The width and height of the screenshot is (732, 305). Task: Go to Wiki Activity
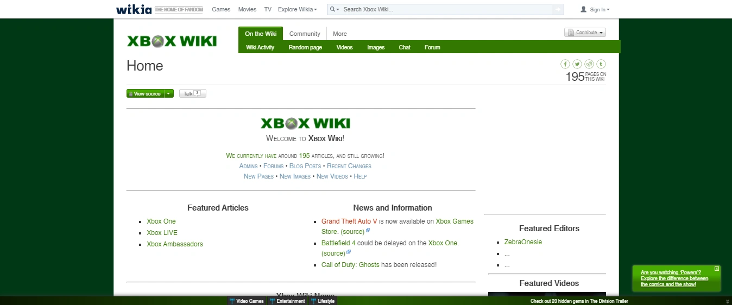(260, 47)
